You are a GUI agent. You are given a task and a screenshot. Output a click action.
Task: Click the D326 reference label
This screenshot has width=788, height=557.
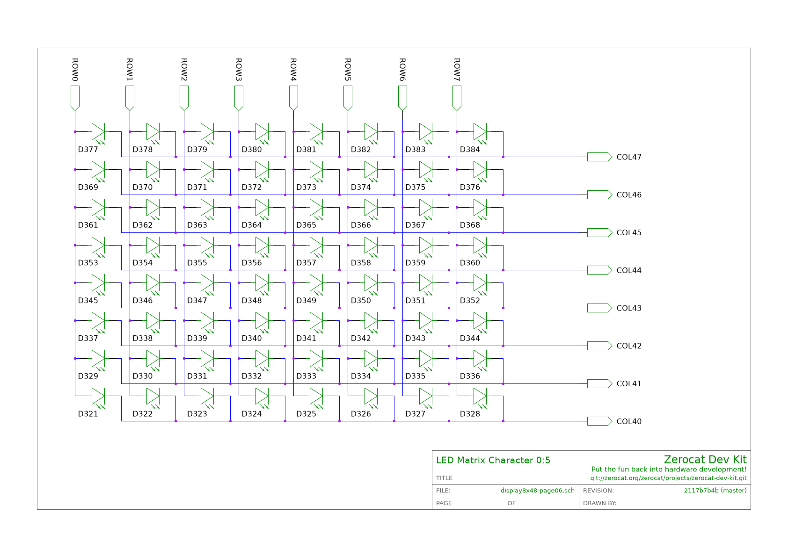point(361,414)
